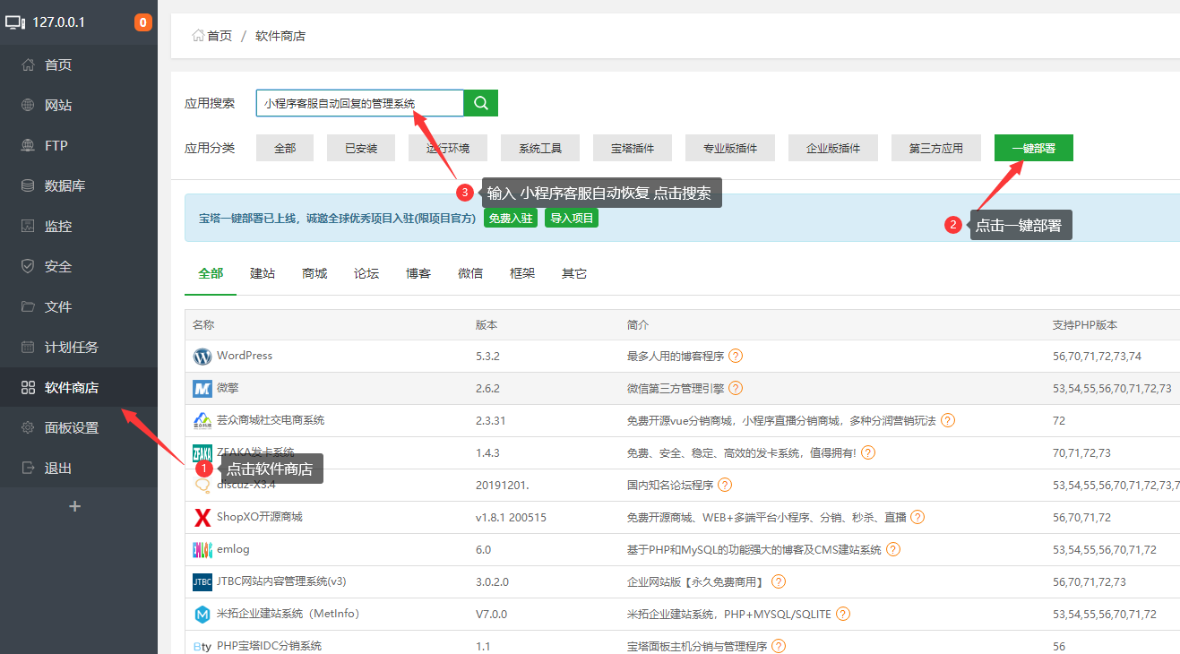Open 文件 in the sidebar
The image size is (1180, 654).
pyautogui.click(x=79, y=306)
